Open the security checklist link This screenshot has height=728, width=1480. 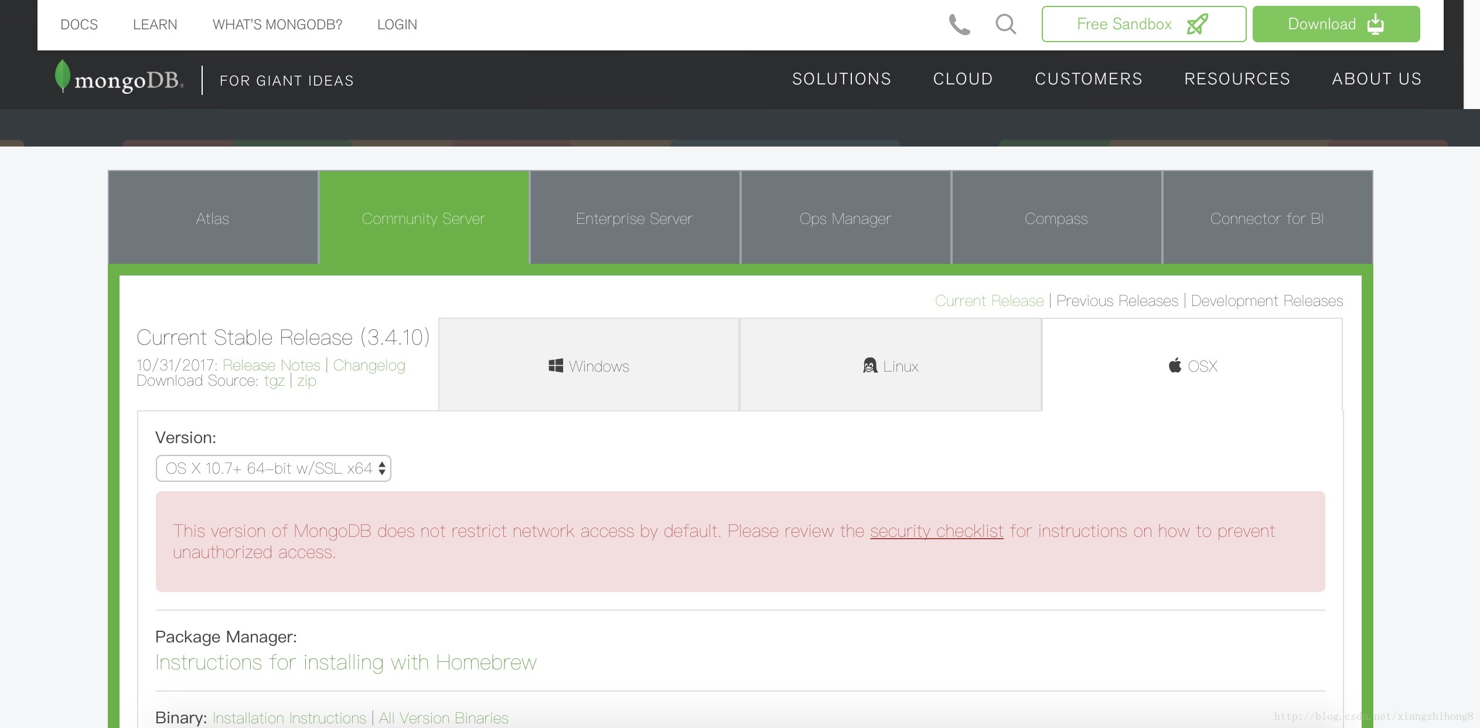[x=936, y=531]
